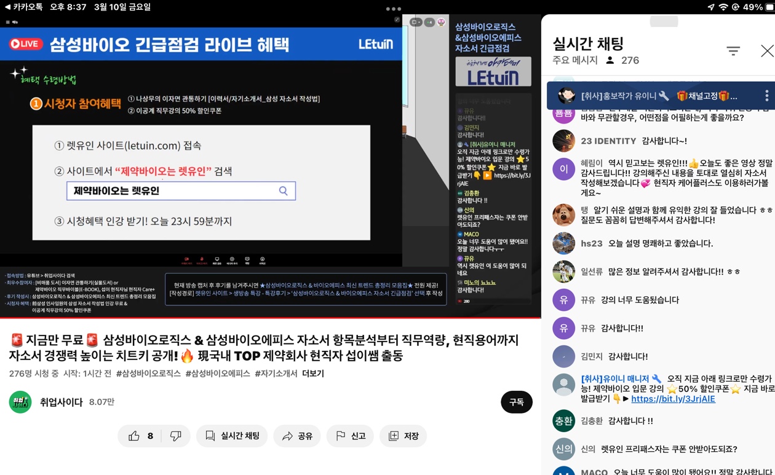Viewport: 775px width, 475px height.
Task: Open the three-dot multitasking menu at top
Action: pos(394,9)
